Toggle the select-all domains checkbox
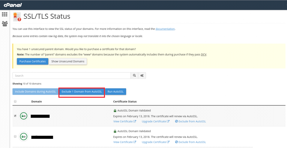Screen dimensions: 287x148 click(x=15, y=101)
